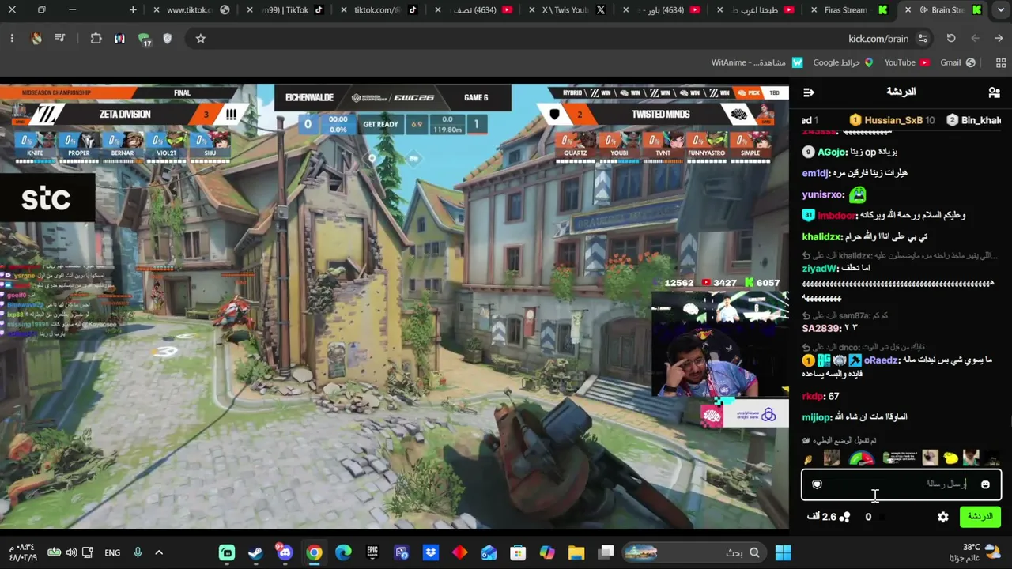Open the media control toolbar icon
The width and height of the screenshot is (1012, 569).
(x=60, y=38)
